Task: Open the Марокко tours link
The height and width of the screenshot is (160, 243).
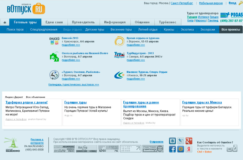Action: pos(201,21)
